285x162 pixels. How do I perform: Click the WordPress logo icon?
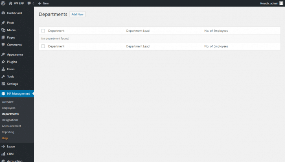[3, 3]
